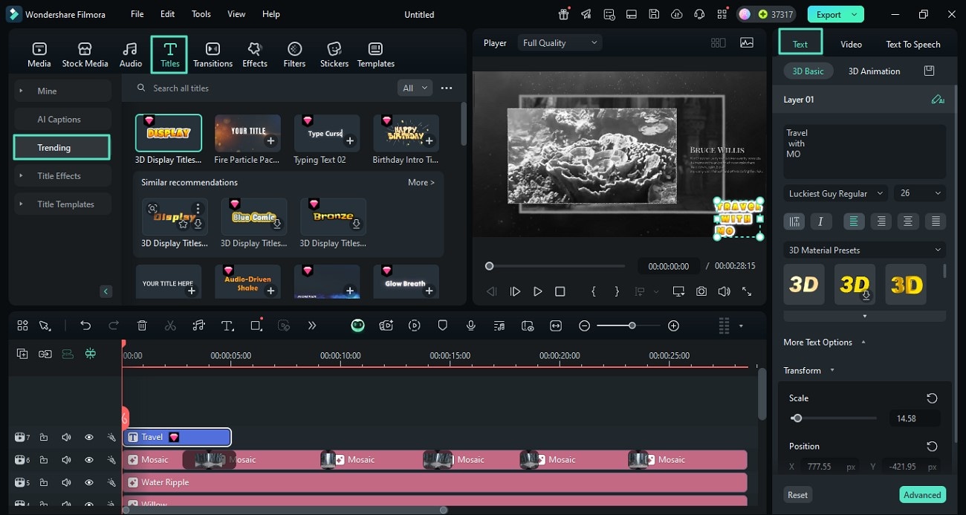Click the Export button
This screenshot has height=515, width=966.
[x=836, y=14]
